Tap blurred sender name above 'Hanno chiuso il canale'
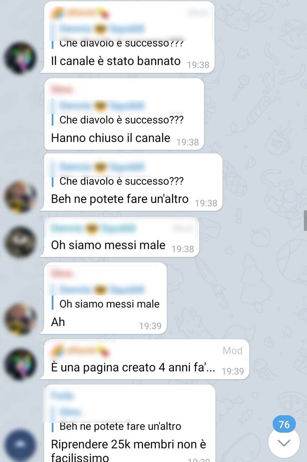The width and height of the screenshot is (307, 462). [x=61, y=89]
